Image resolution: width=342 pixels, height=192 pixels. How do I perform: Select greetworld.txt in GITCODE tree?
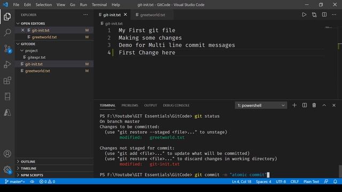tap(54, 71)
